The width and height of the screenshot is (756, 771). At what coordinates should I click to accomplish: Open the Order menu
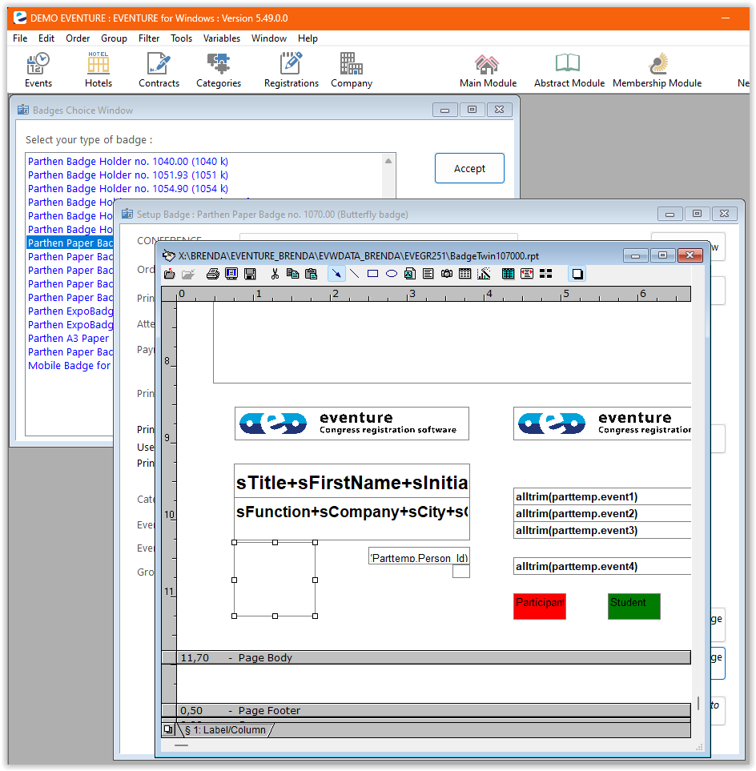point(78,38)
